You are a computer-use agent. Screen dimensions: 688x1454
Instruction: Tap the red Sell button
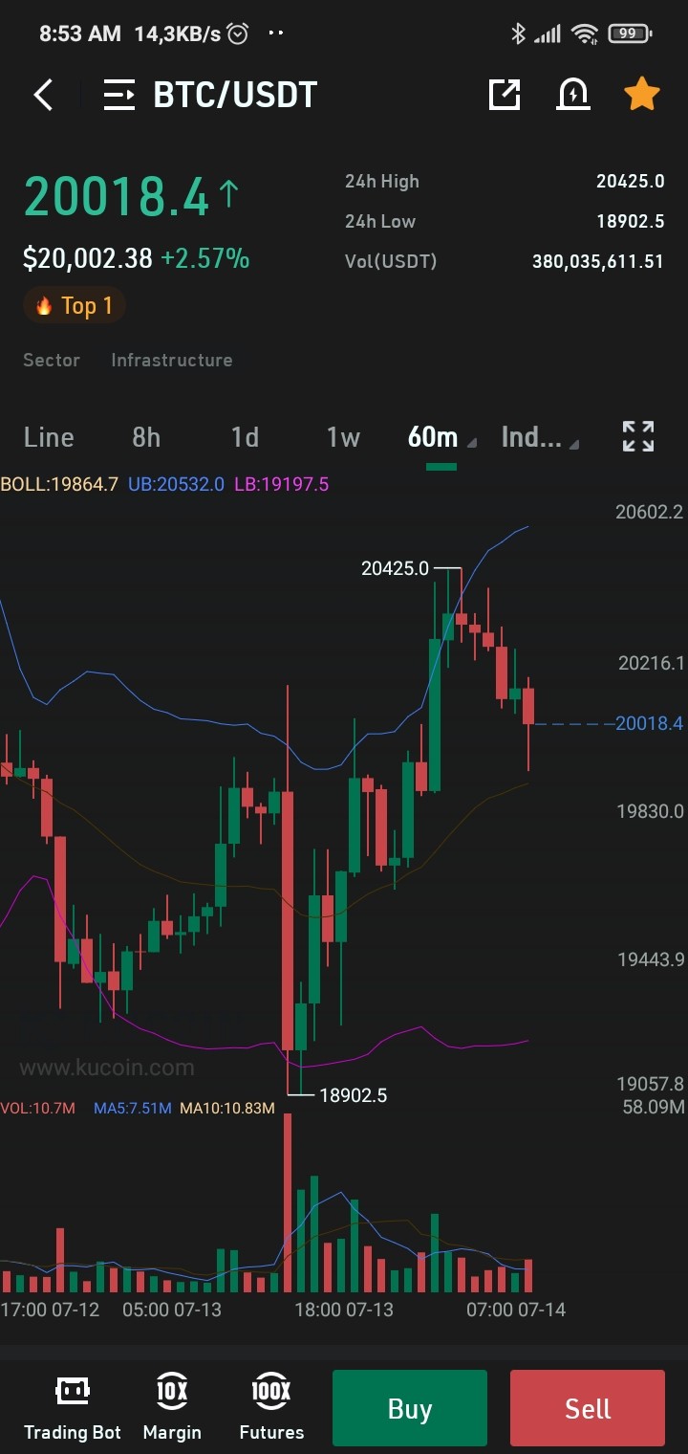point(588,1408)
